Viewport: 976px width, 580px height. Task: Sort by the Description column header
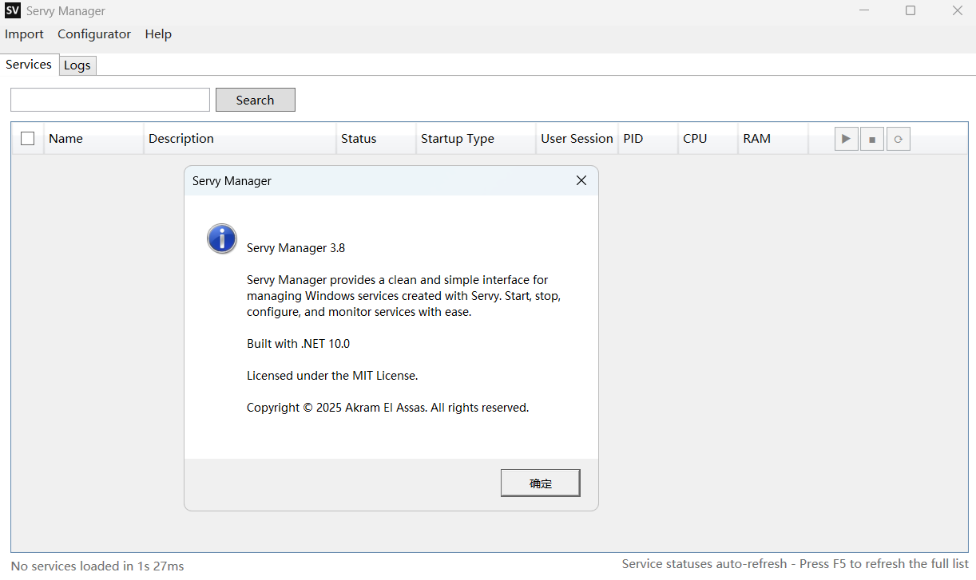point(240,139)
